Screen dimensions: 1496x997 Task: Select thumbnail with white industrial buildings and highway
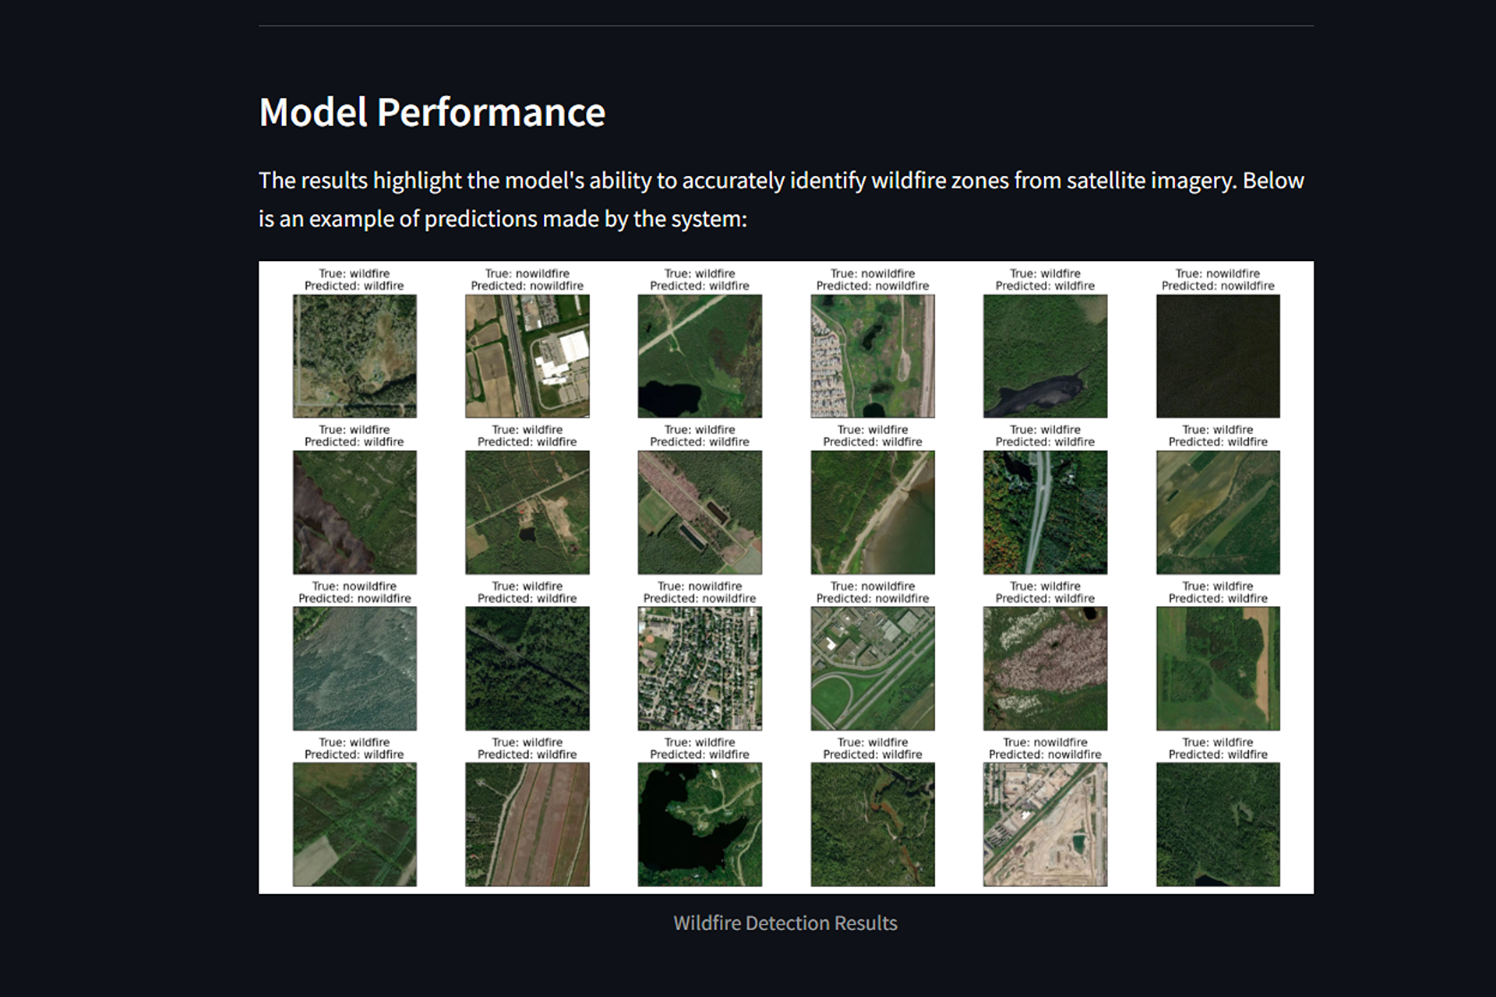click(x=527, y=356)
